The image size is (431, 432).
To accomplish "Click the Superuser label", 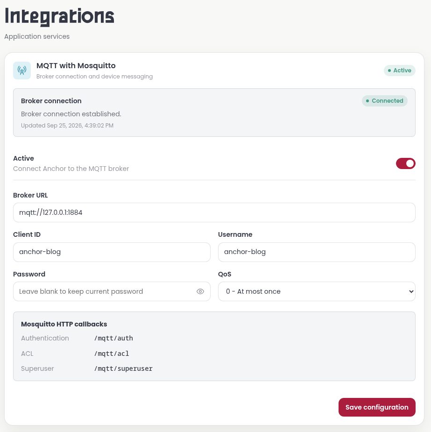I will (x=37, y=368).
